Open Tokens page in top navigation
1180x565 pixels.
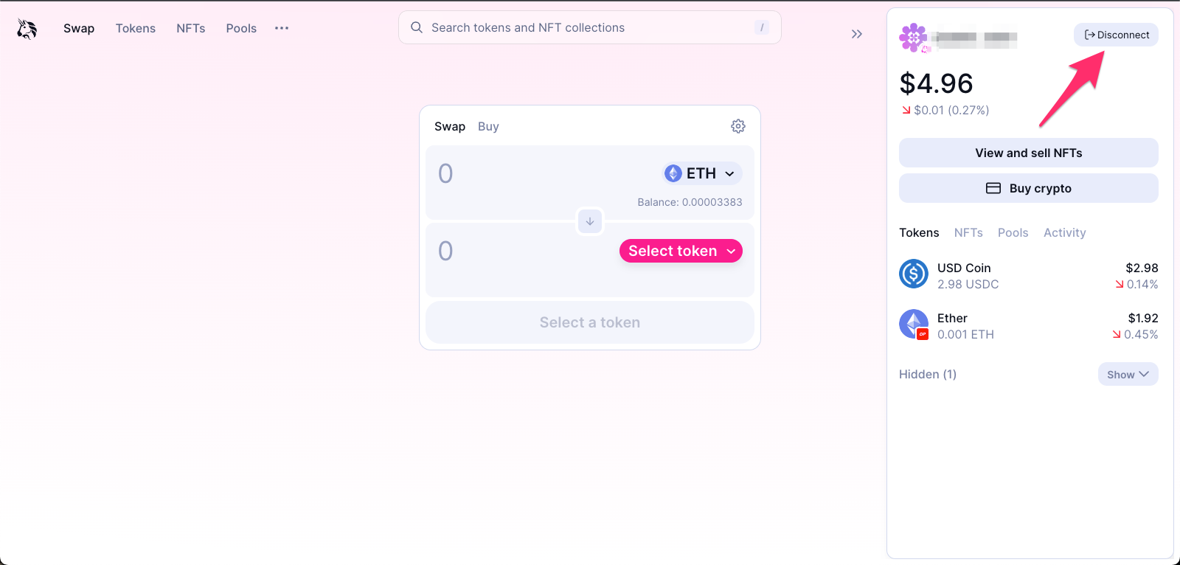coord(136,28)
